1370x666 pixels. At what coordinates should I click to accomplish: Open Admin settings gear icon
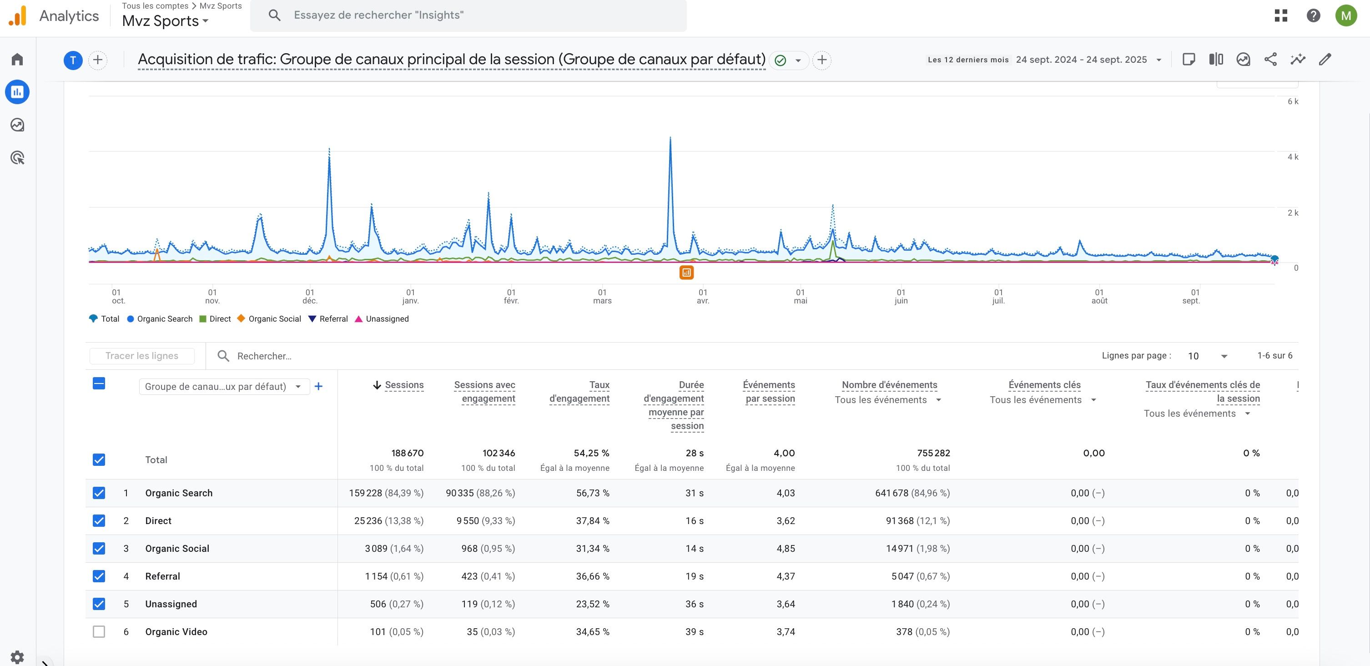17,657
